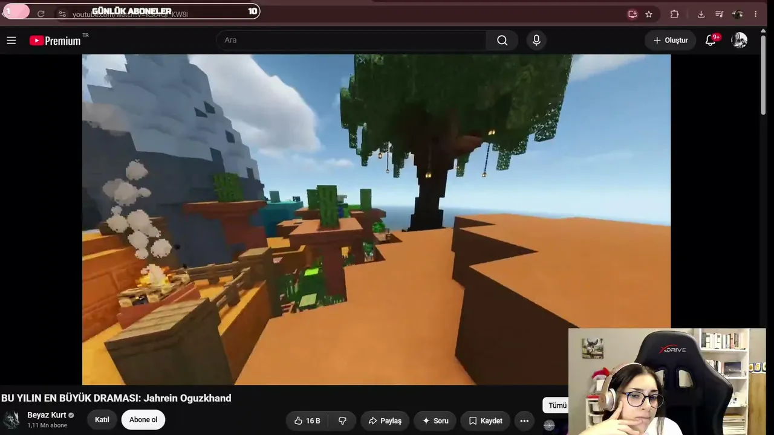Start voice search with microphone icon
Image resolution: width=774 pixels, height=435 pixels.
tap(536, 40)
